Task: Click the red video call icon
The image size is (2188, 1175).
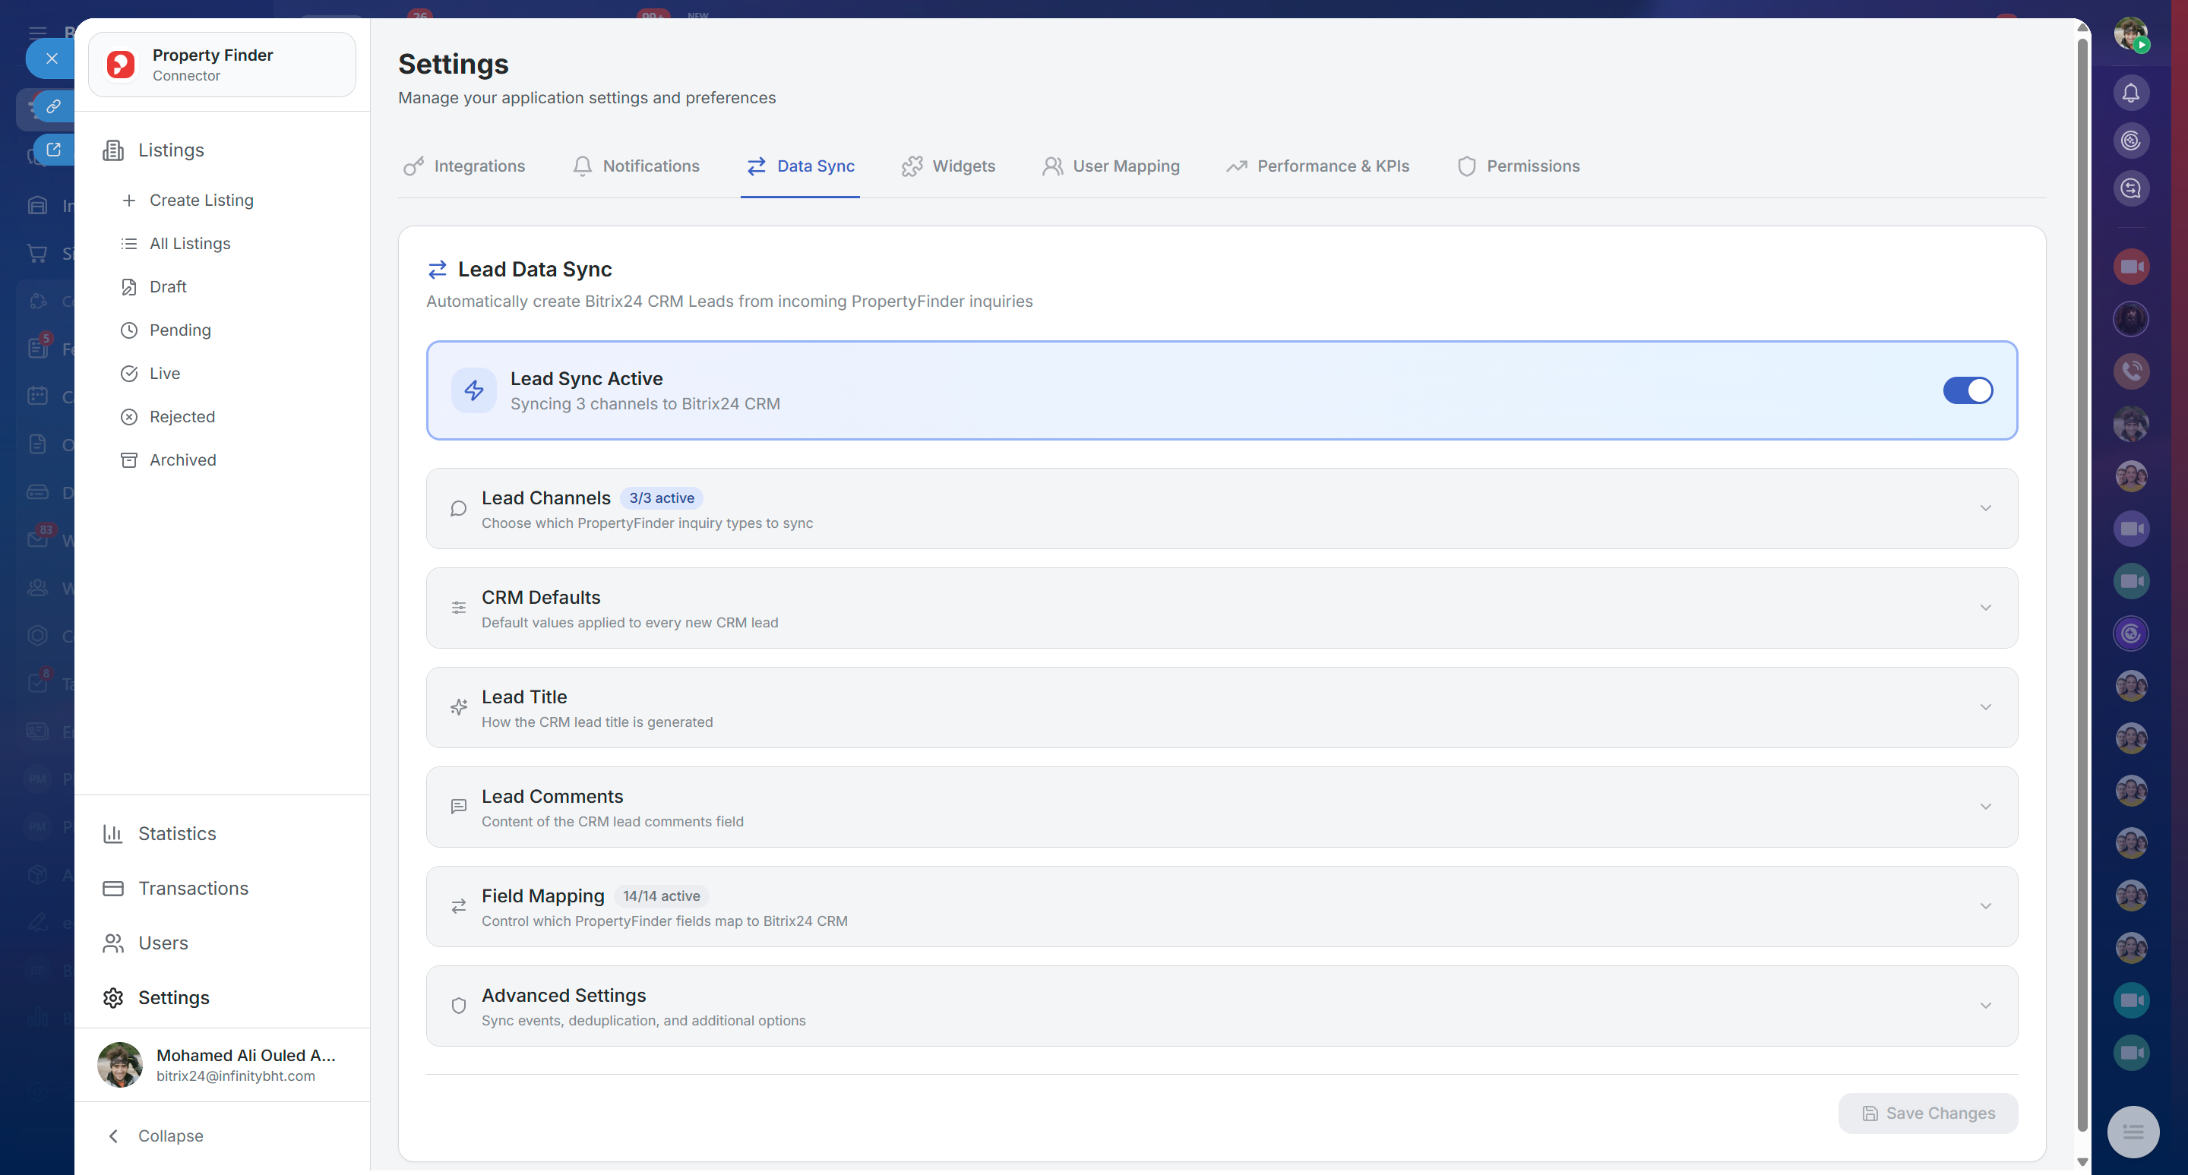Action: pyautogui.click(x=2130, y=267)
